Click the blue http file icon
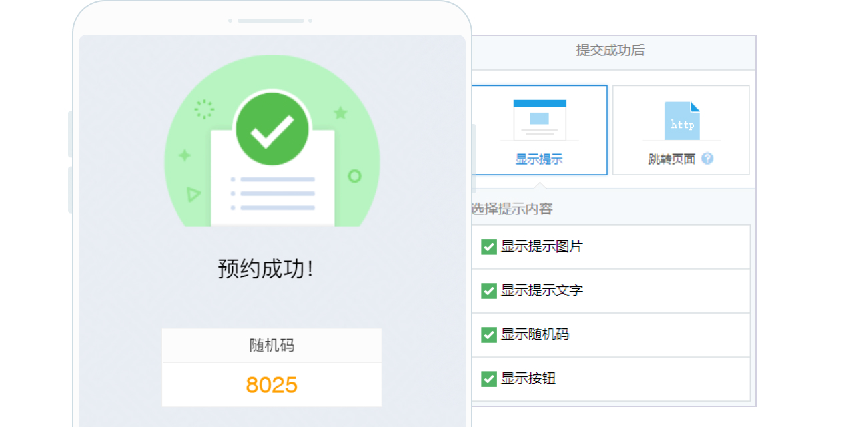The height and width of the screenshot is (427, 854). click(682, 121)
